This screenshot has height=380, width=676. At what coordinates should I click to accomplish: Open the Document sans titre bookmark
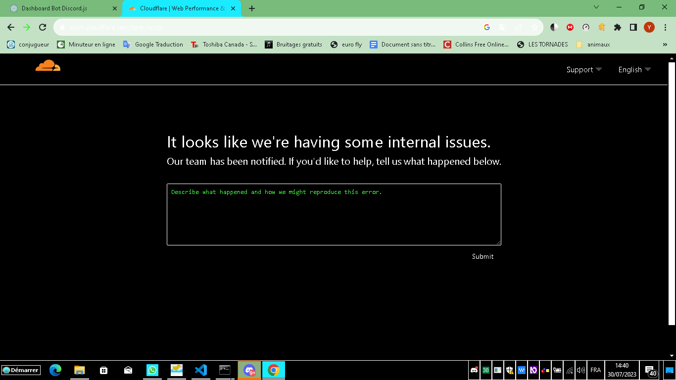(403, 45)
